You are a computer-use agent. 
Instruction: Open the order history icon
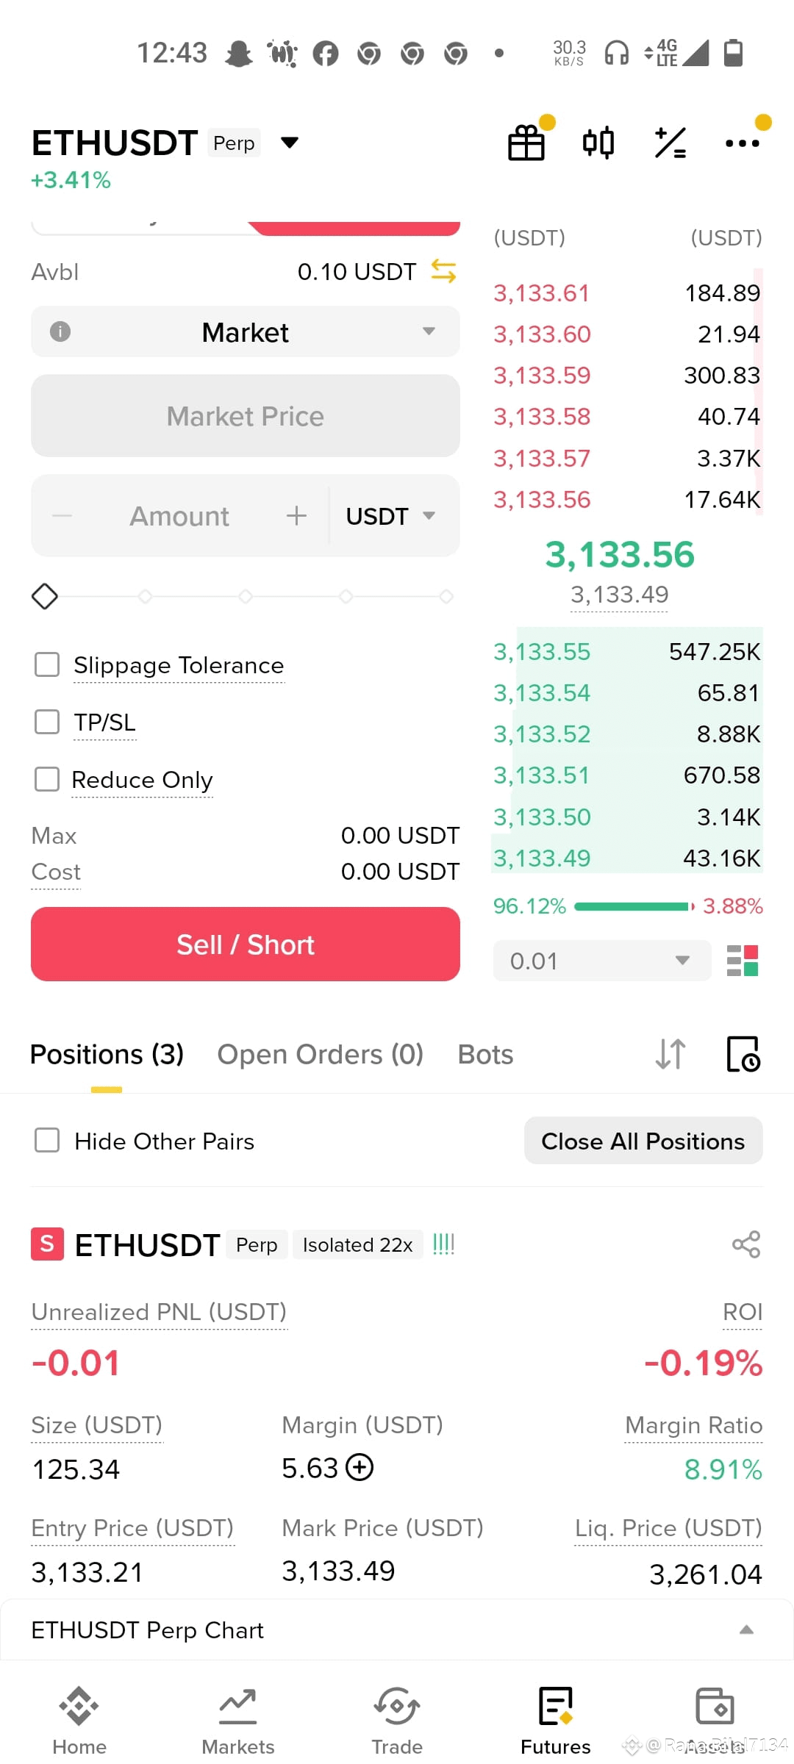pyautogui.click(x=743, y=1054)
